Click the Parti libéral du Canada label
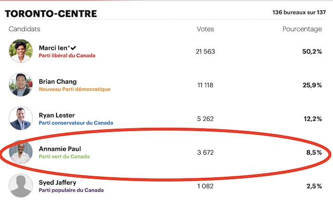This screenshot has width=333, height=206. (67, 56)
